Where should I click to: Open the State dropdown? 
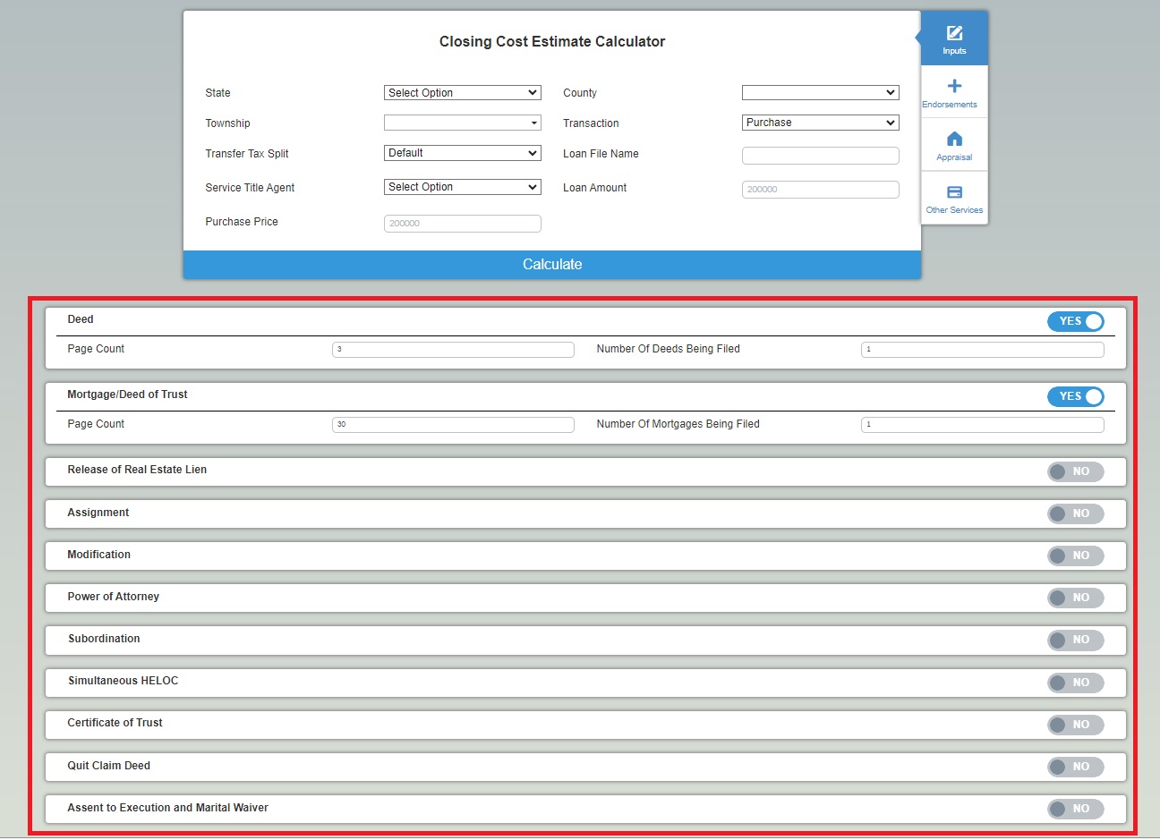pyautogui.click(x=462, y=93)
